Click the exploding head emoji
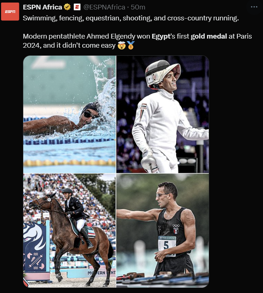Image resolution: width=263 pixels, height=293 pixels. coord(121,45)
